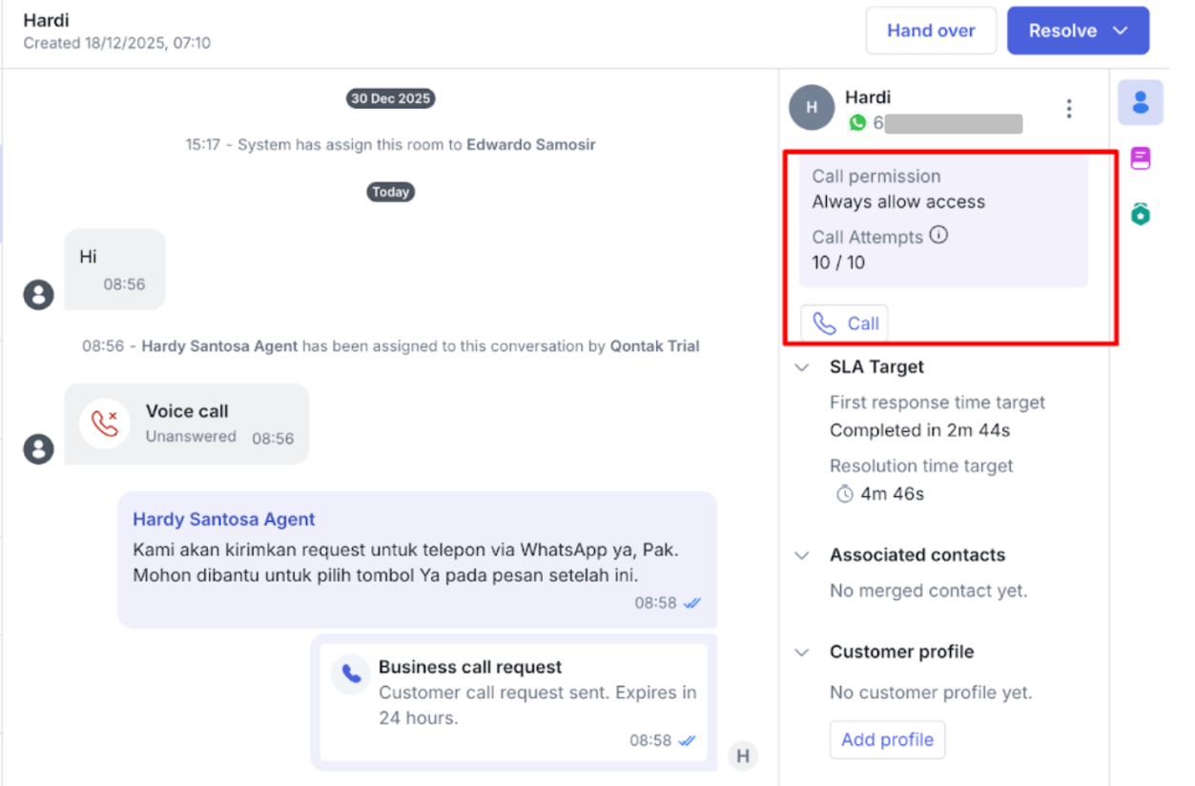This screenshot has width=1195, height=786.
Task: Click the Business call request phone icon
Action: pyautogui.click(x=351, y=674)
